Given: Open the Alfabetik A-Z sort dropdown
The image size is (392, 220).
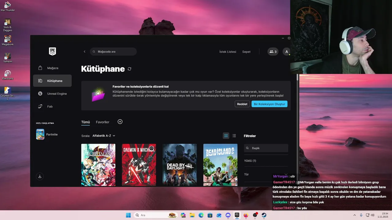Looking at the screenshot, I should point(104,136).
